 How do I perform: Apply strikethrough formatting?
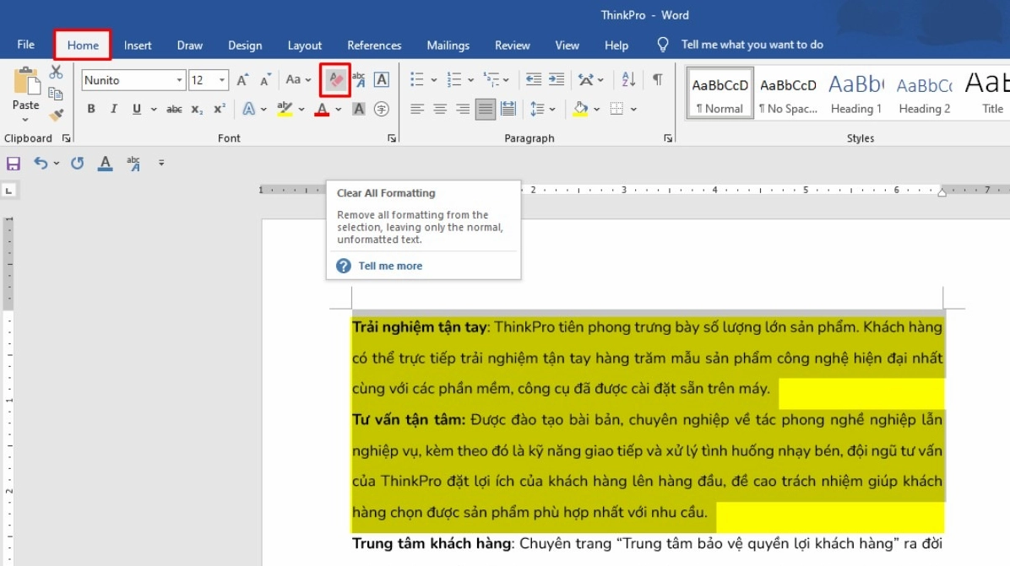174,110
